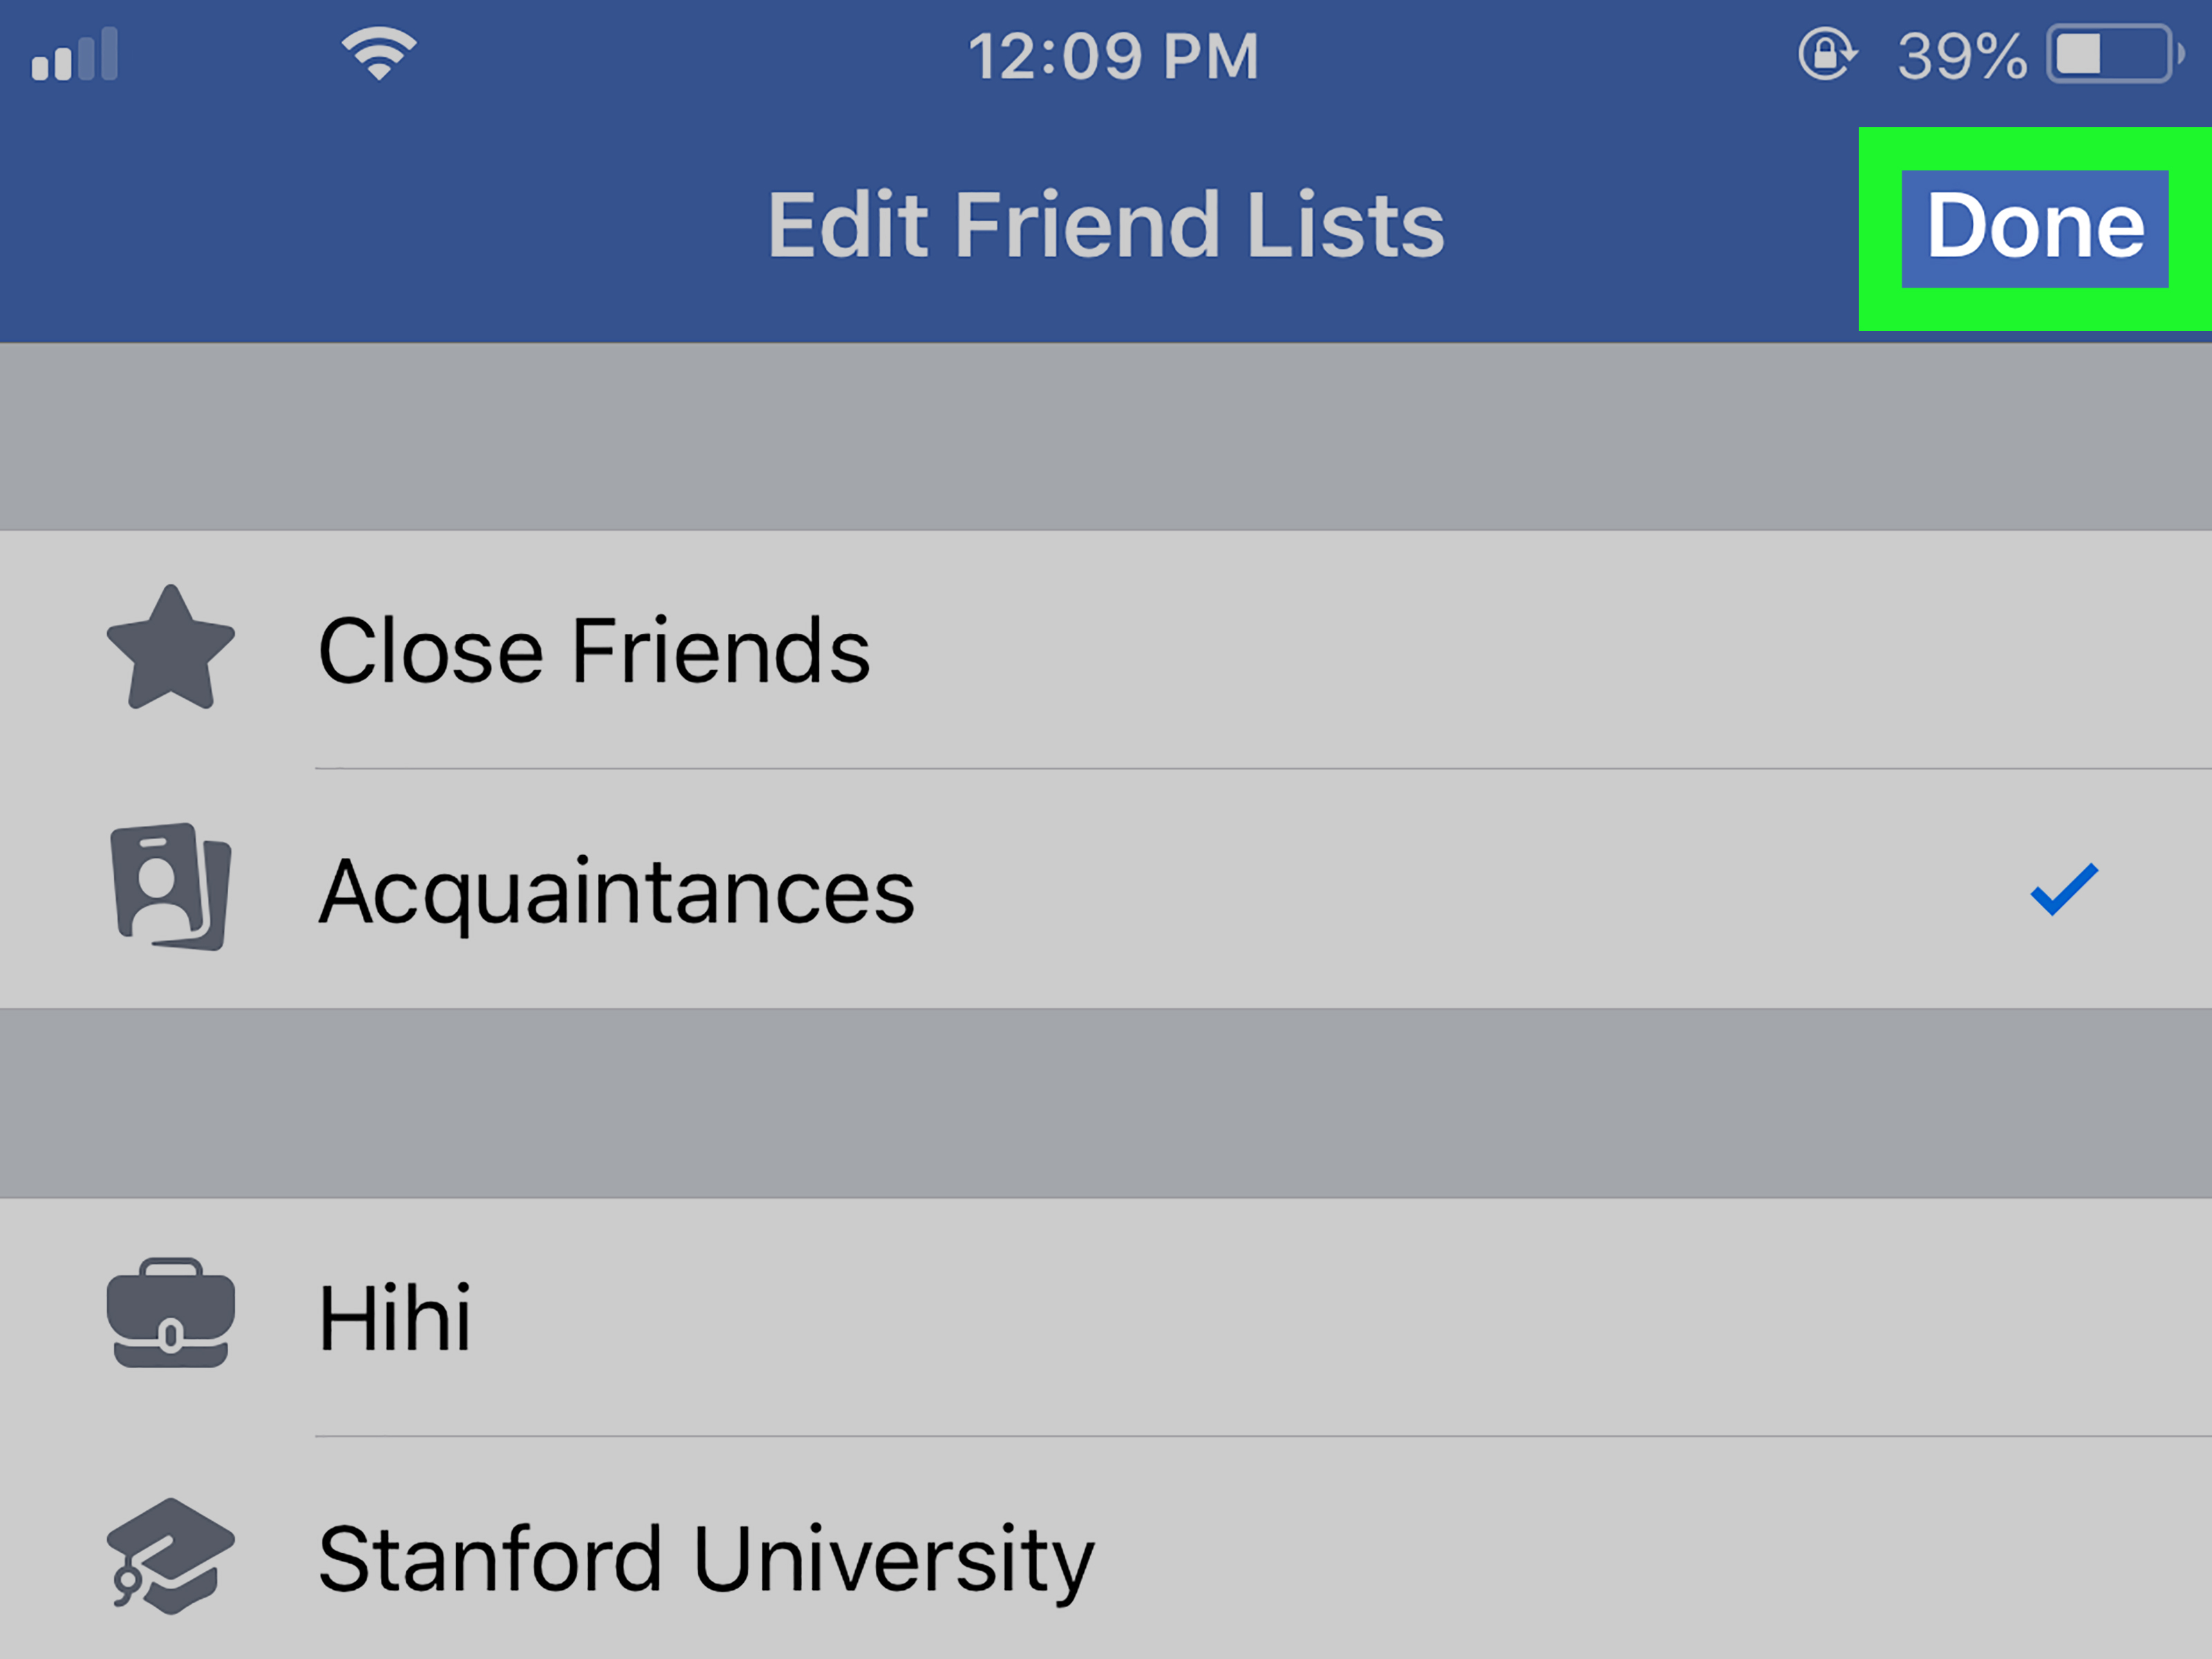Viewport: 2212px width, 1659px height.
Task: Select the Close Friends list label
Action: tap(594, 651)
